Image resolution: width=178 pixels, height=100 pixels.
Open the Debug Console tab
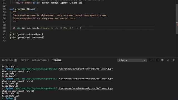pyautogui.click(x=40, y=60)
